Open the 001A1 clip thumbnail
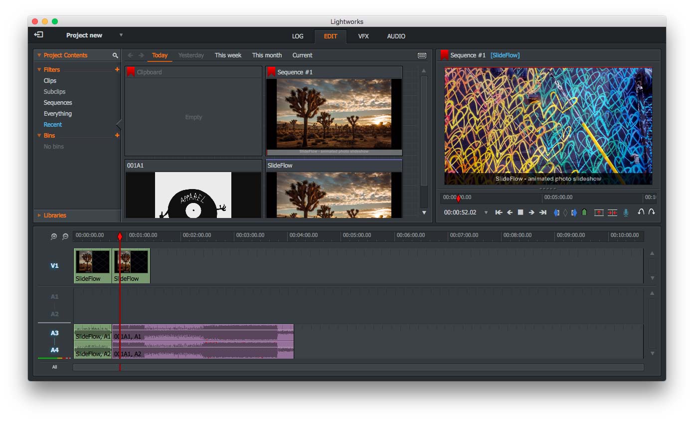Viewport: 694px width, 421px height. (193, 195)
